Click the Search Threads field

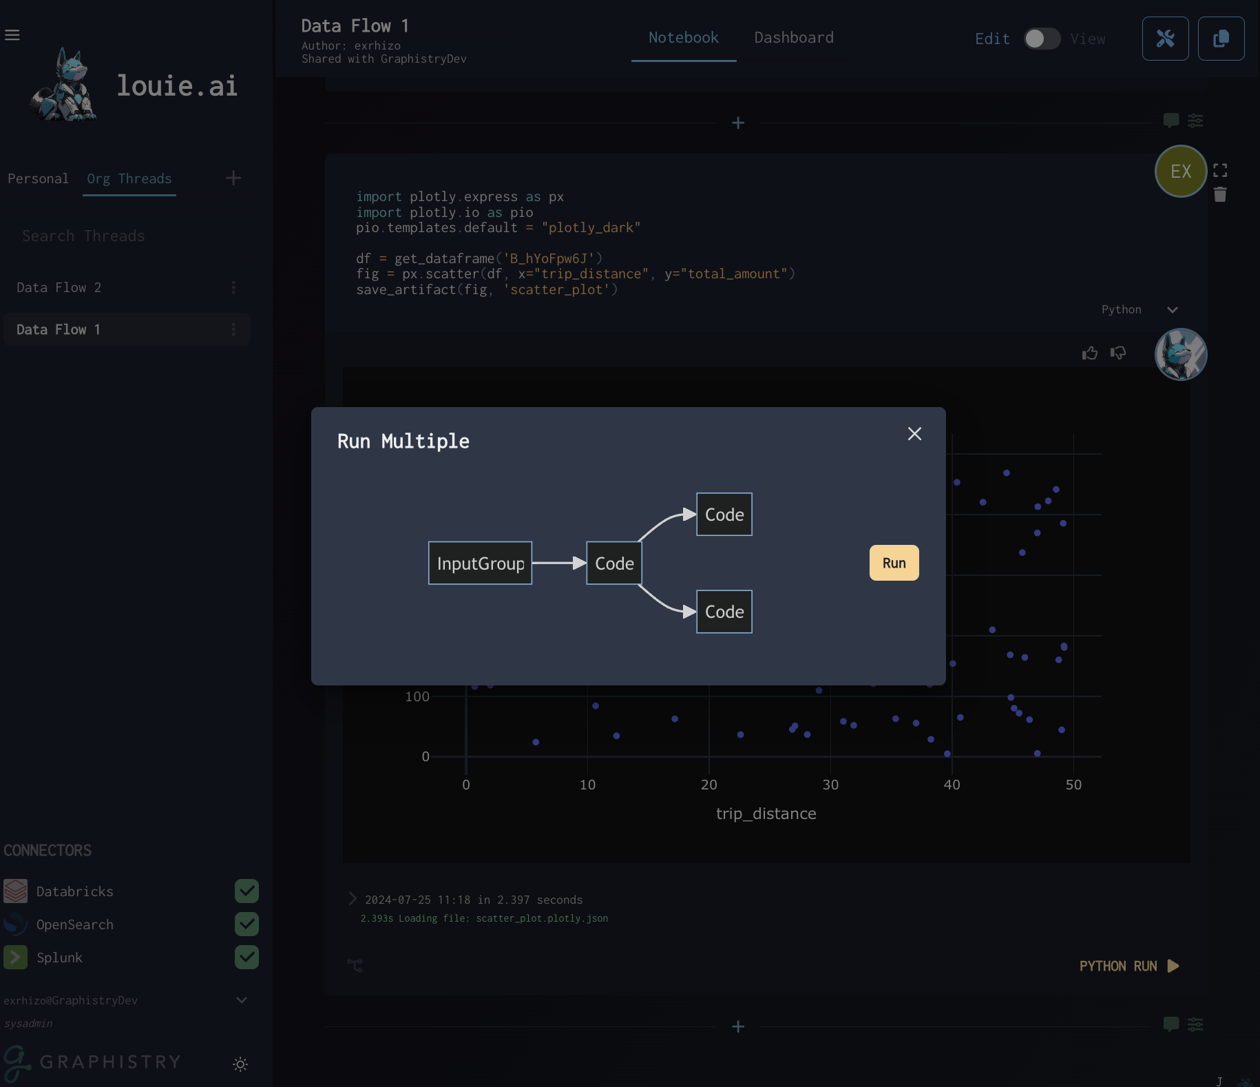[x=125, y=236]
